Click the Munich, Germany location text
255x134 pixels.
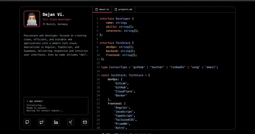pyautogui.click(x=57, y=24)
